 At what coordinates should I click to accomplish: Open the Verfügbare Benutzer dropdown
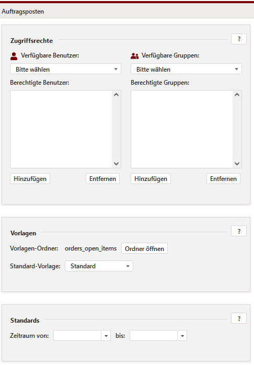(x=66, y=69)
